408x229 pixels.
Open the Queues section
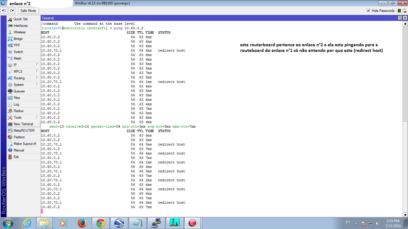coord(23,91)
